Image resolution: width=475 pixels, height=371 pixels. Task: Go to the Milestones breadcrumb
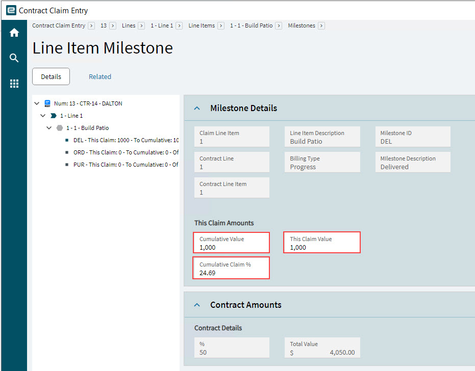(x=302, y=25)
